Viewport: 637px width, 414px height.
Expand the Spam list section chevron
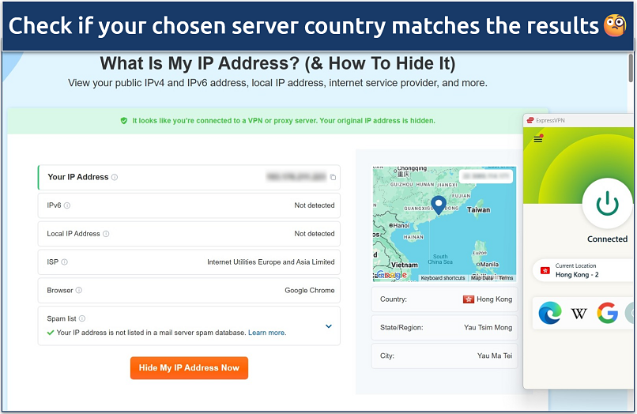click(x=329, y=326)
